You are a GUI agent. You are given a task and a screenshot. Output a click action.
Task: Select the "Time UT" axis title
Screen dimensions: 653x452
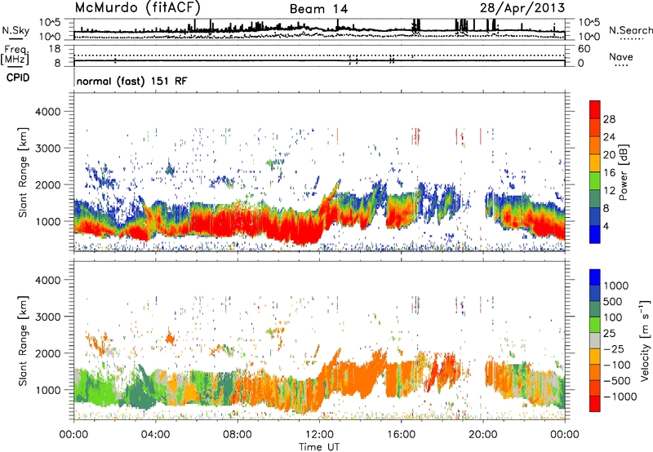pos(319,447)
